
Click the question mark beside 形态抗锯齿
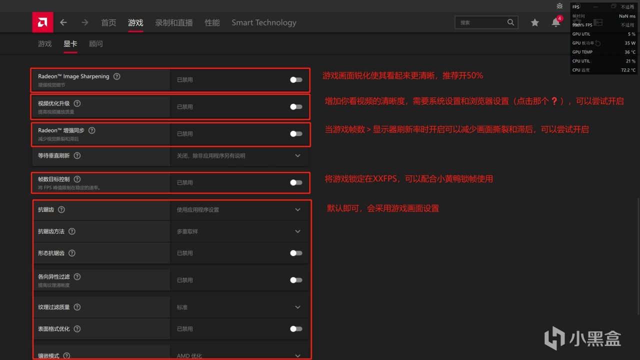pos(72,253)
